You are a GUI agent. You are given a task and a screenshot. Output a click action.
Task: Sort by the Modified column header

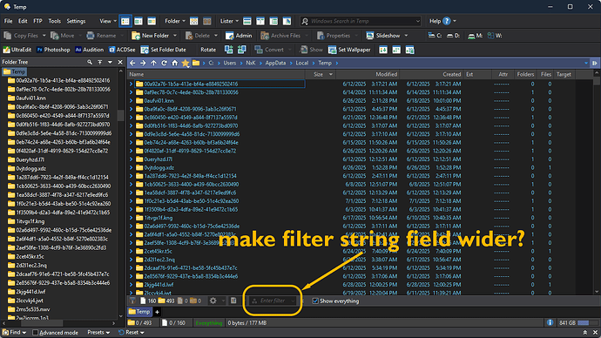[386, 74]
